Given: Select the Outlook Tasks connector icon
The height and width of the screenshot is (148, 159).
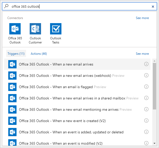Looking at the screenshot, I should pos(56,29).
